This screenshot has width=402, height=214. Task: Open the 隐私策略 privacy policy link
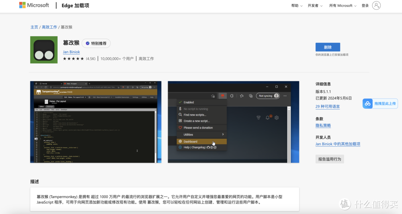click(x=323, y=125)
